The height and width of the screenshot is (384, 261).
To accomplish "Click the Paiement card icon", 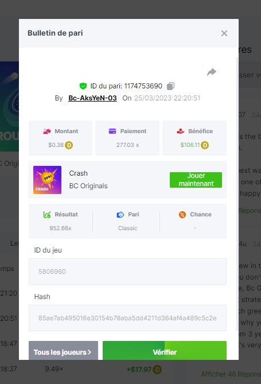I will [112, 131].
